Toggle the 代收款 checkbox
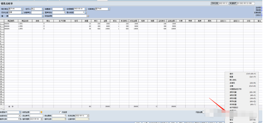 [x=60, y=112]
